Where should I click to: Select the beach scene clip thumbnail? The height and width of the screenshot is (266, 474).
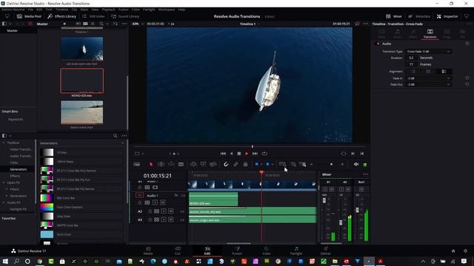[x=82, y=112]
